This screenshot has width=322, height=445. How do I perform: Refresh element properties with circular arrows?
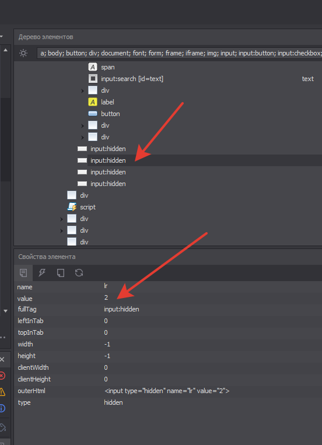(79, 273)
